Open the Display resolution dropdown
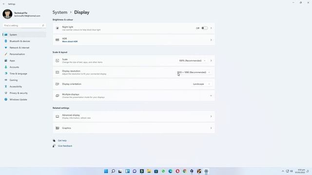The image size is (312, 175). coord(194,72)
